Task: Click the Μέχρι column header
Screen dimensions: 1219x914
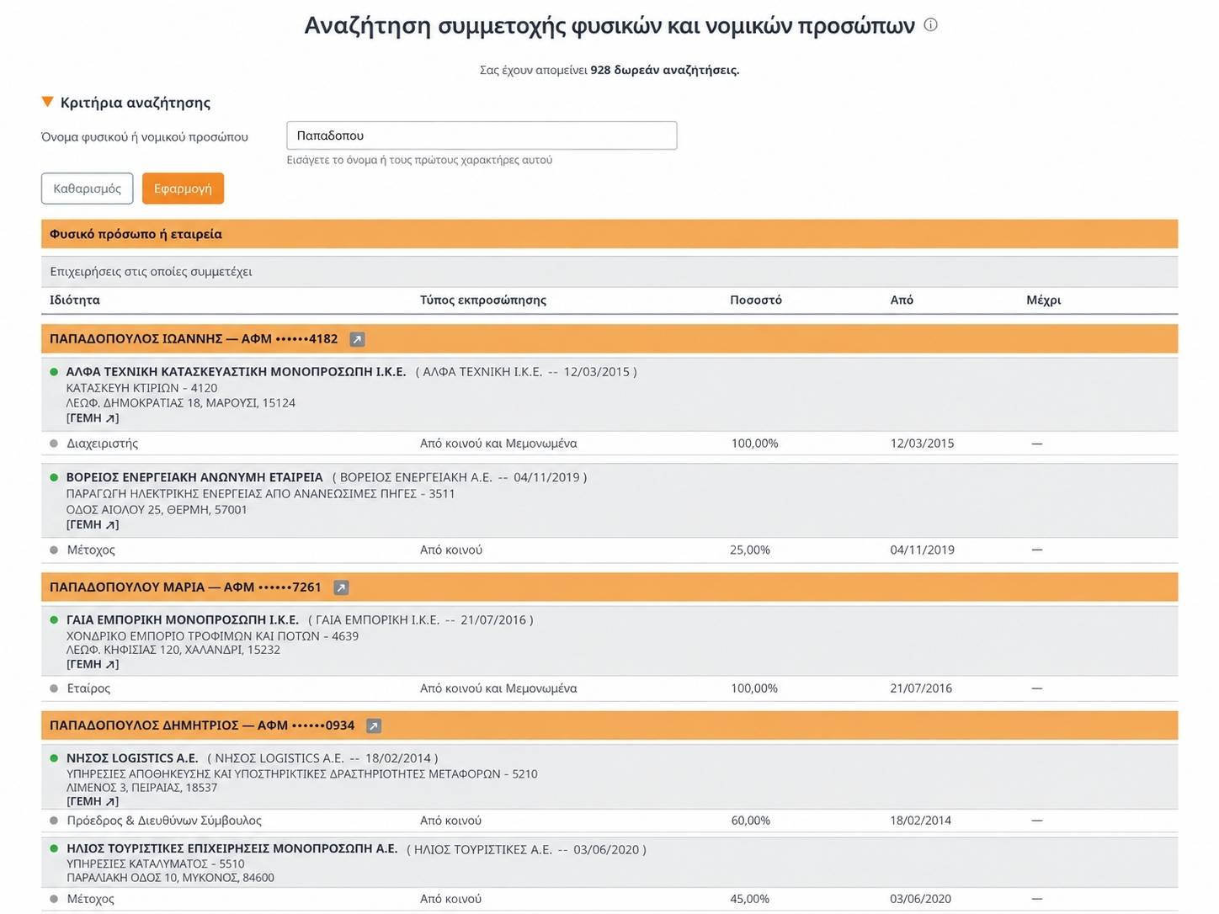Action: click(1044, 300)
